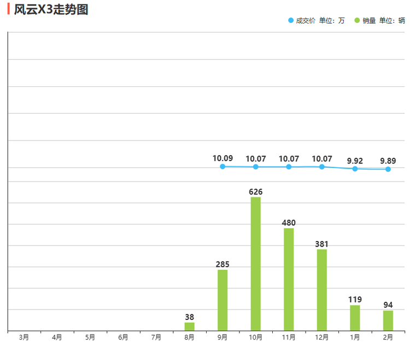Click the 381 sales bar for 12月

coord(322,290)
